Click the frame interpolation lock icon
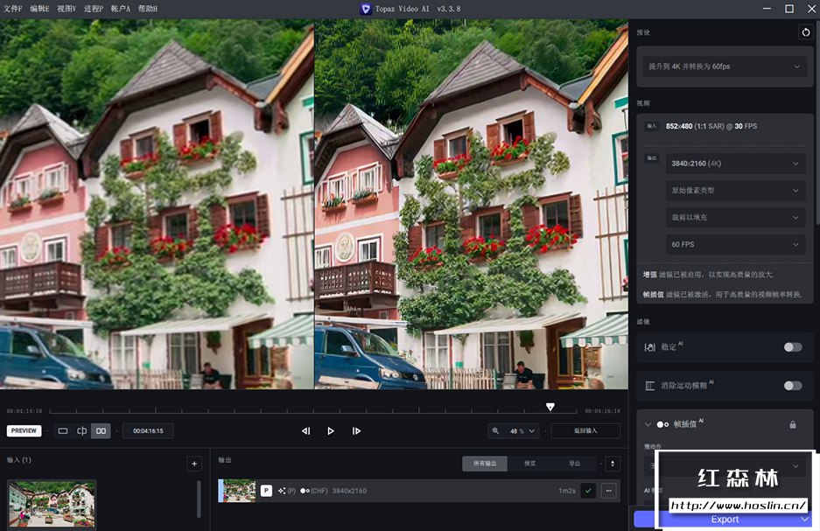820x531 pixels. pyautogui.click(x=793, y=424)
